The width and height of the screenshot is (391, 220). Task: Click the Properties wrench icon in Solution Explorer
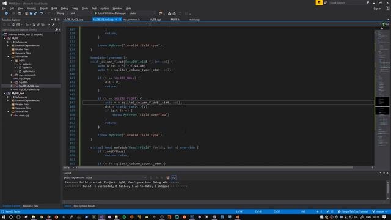pos(53,24)
